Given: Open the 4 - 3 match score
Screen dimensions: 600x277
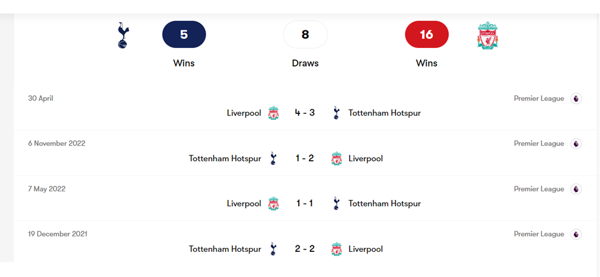Looking at the screenshot, I should click(x=305, y=113).
